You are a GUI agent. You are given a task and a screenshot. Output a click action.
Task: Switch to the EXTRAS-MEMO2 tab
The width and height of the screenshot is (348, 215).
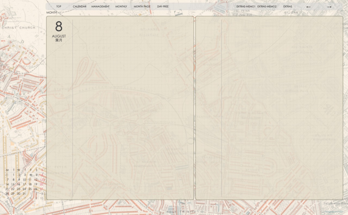267,7
